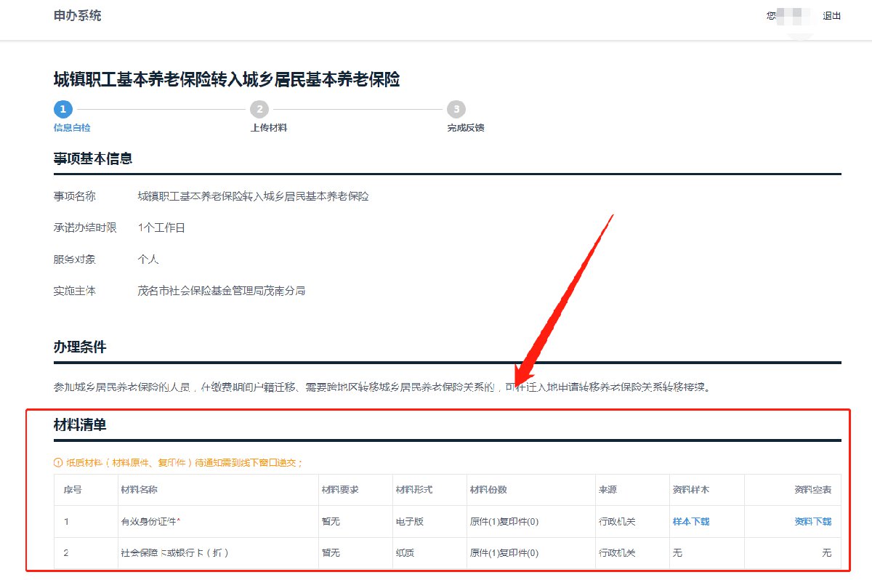Click the 申办系统 site title
This screenshot has width=872, height=580.
pyautogui.click(x=77, y=15)
